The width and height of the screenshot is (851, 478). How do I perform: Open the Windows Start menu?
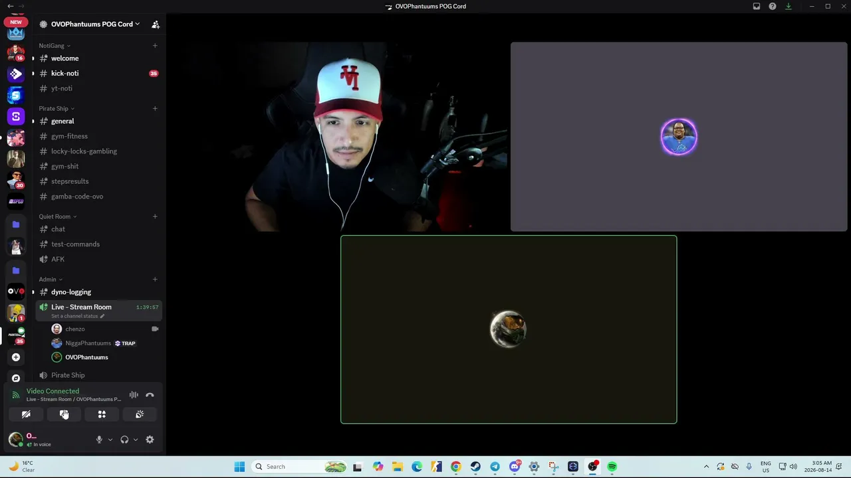pyautogui.click(x=239, y=467)
